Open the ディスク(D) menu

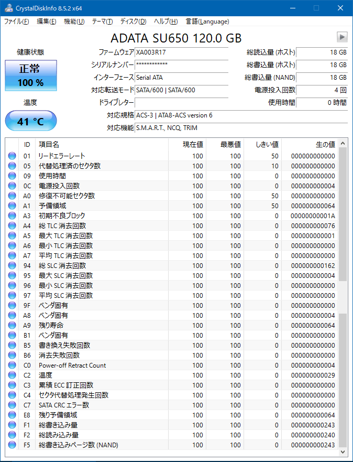133,22
